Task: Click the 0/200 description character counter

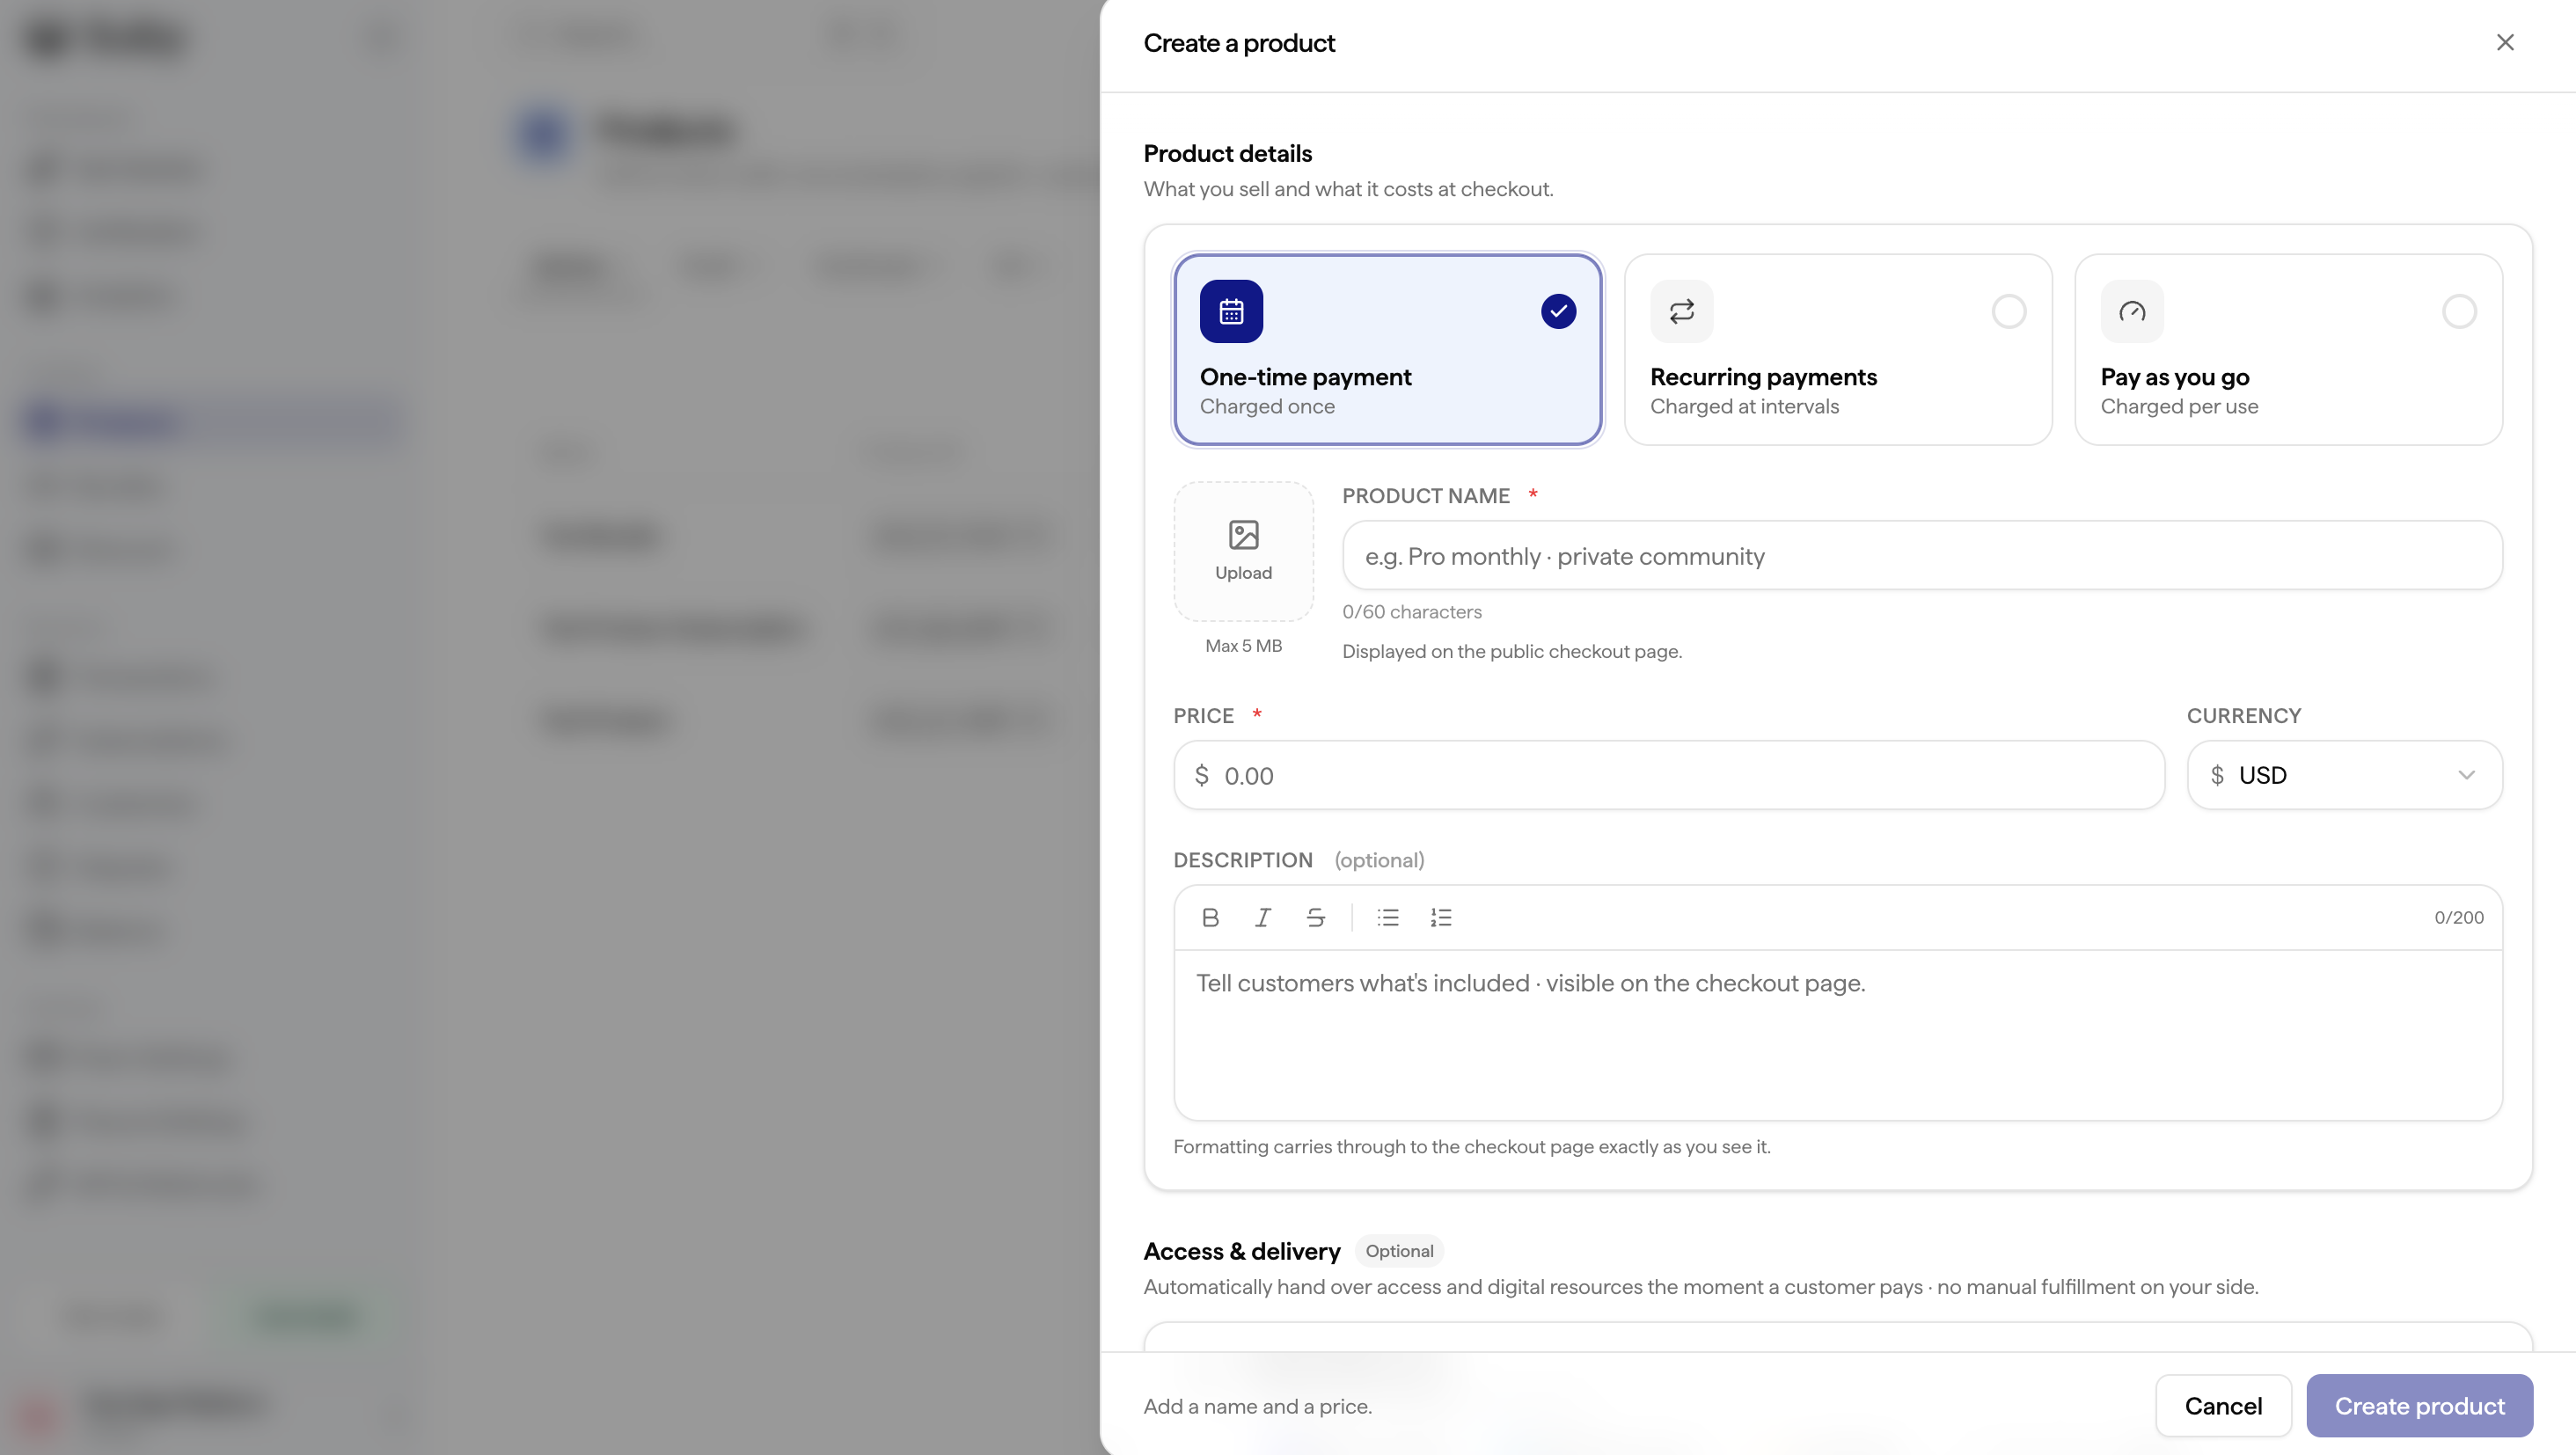Action: click(x=2458, y=917)
